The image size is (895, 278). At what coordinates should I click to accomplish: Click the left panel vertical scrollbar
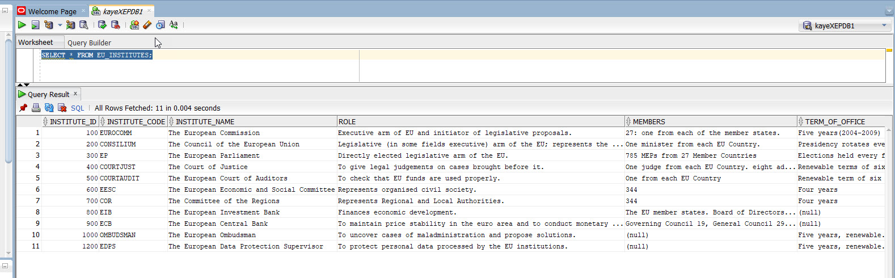pyautogui.click(x=8, y=102)
